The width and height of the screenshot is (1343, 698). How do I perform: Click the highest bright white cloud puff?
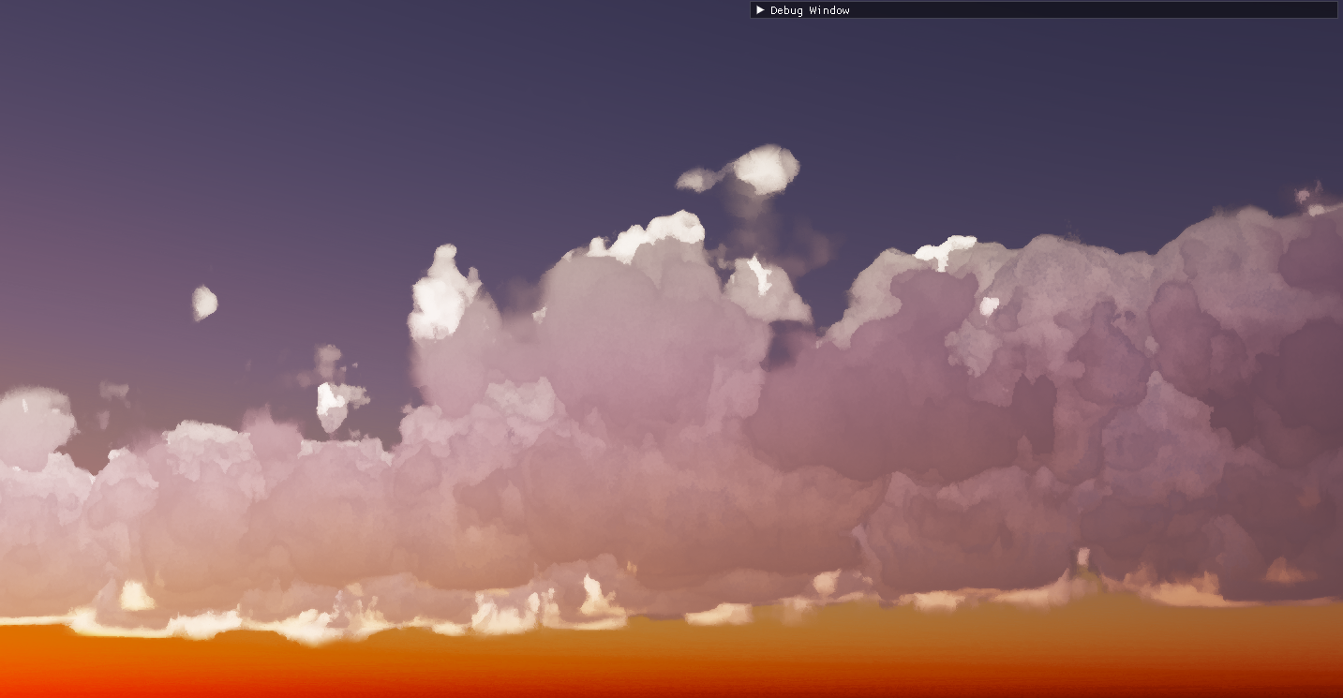(767, 170)
